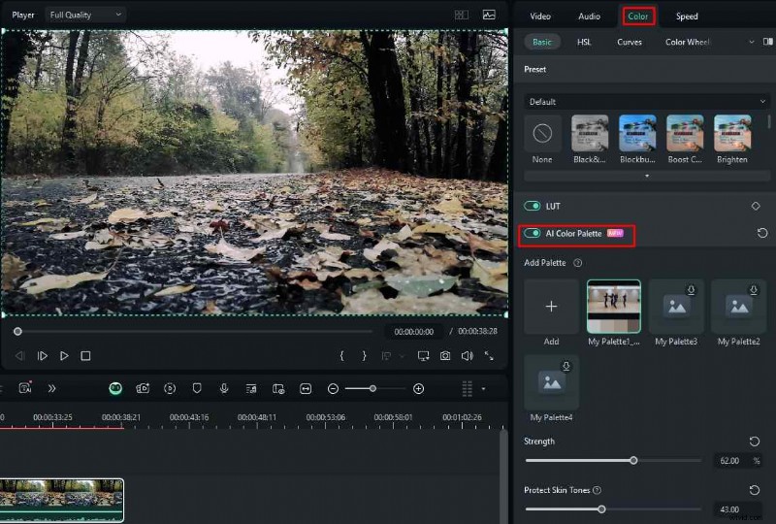This screenshot has width=776, height=524.
Task: Click the timeline zoom out minus icon
Action: 333,388
